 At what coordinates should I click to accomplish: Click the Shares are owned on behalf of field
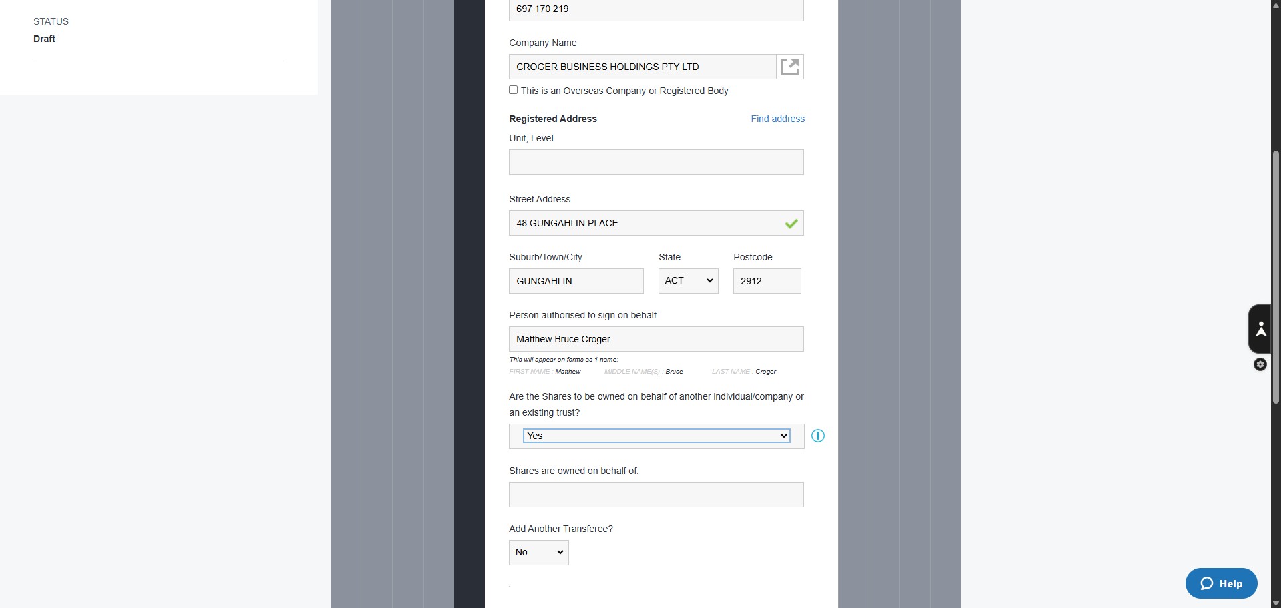[x=657, y=495]
